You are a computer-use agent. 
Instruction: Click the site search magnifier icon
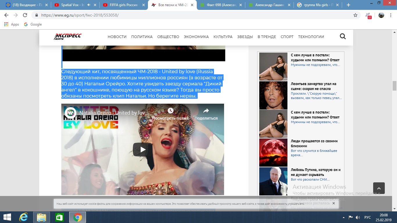[343, 36]
